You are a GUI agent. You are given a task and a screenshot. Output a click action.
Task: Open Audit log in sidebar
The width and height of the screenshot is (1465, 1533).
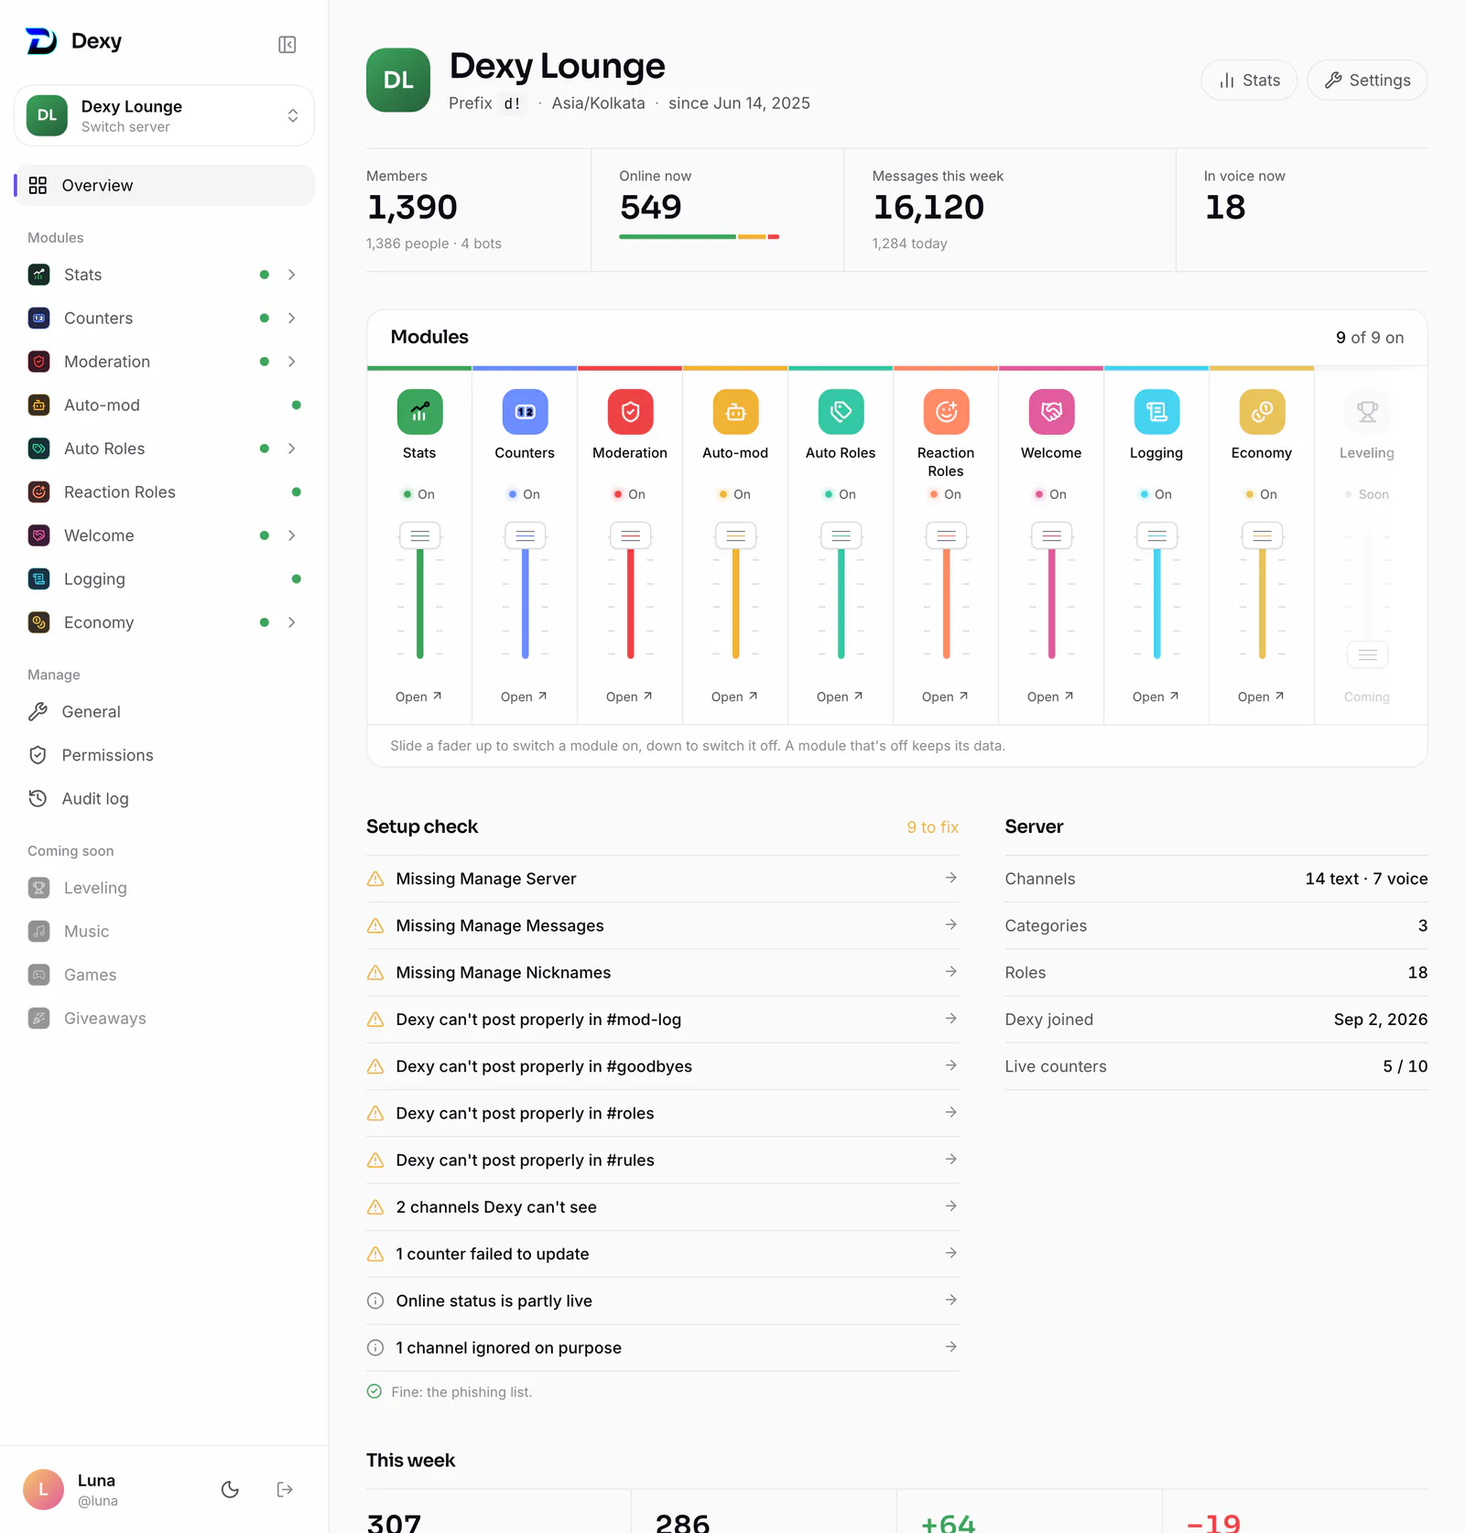164,798
